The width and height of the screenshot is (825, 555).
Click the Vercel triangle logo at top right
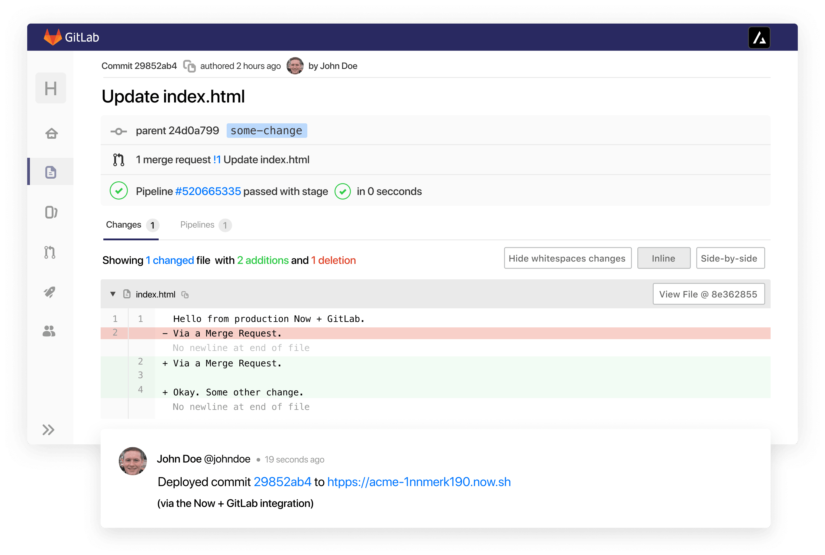click(x=759, y=37)
